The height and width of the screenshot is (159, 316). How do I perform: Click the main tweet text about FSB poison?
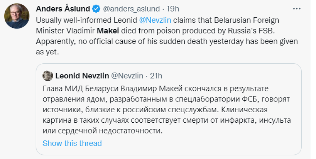click(167, 36)
